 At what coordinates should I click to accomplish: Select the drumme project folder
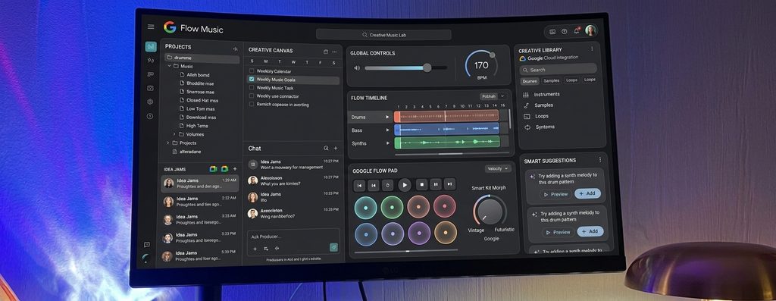pyautogui.click(x=202, y=58)
